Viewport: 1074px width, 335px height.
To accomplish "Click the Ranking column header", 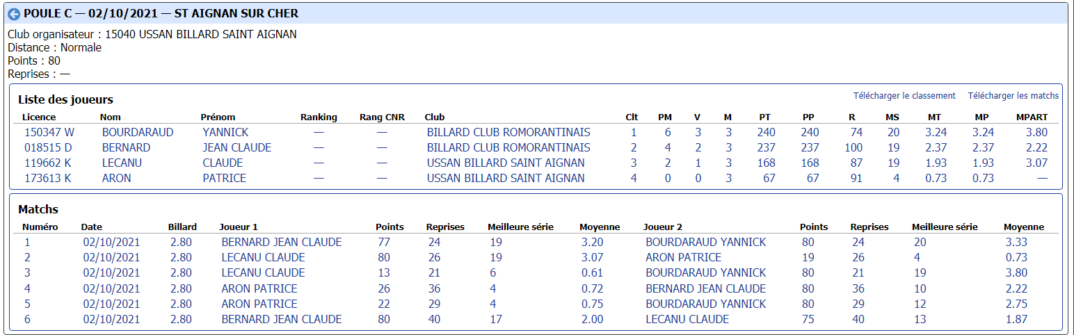I will [319, 117].
